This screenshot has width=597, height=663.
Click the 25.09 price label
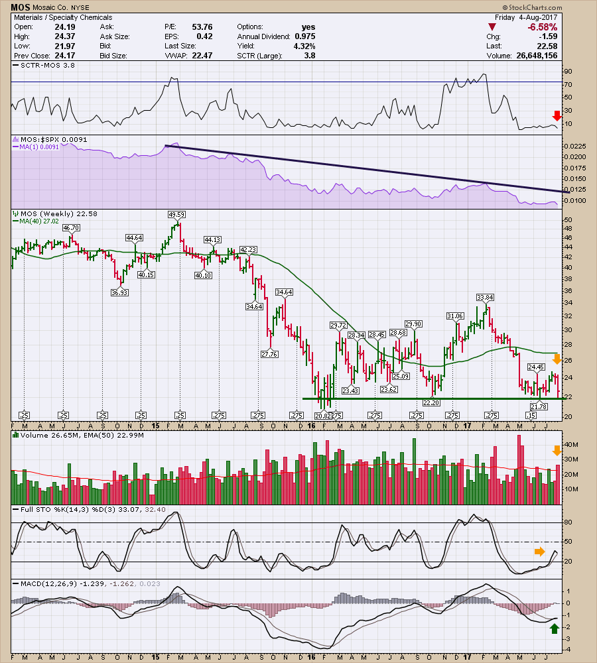click(x=401, y=376)
